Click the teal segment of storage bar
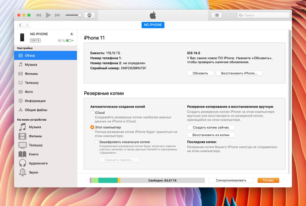 108,180
